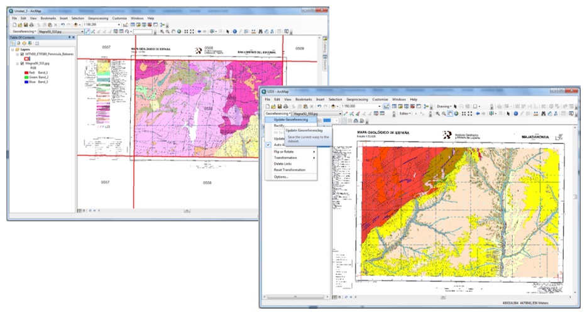The width and height of the screenshot is (587, 315).
Task: Expand the Transformation submenu
Action: pos(287,158)
